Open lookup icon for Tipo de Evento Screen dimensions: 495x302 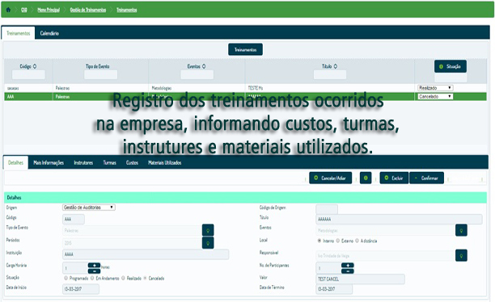click(x=208, y=230)
